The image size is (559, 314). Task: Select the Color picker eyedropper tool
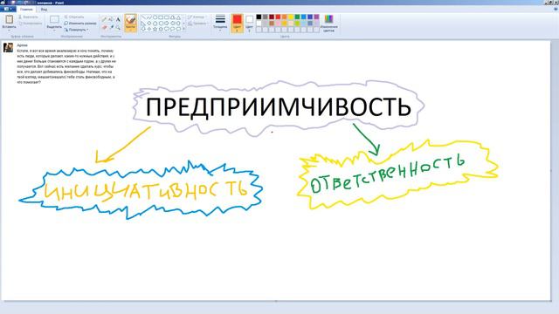112,27
